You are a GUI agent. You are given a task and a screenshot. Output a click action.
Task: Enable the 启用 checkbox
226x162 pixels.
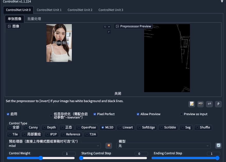click(8, 114)
